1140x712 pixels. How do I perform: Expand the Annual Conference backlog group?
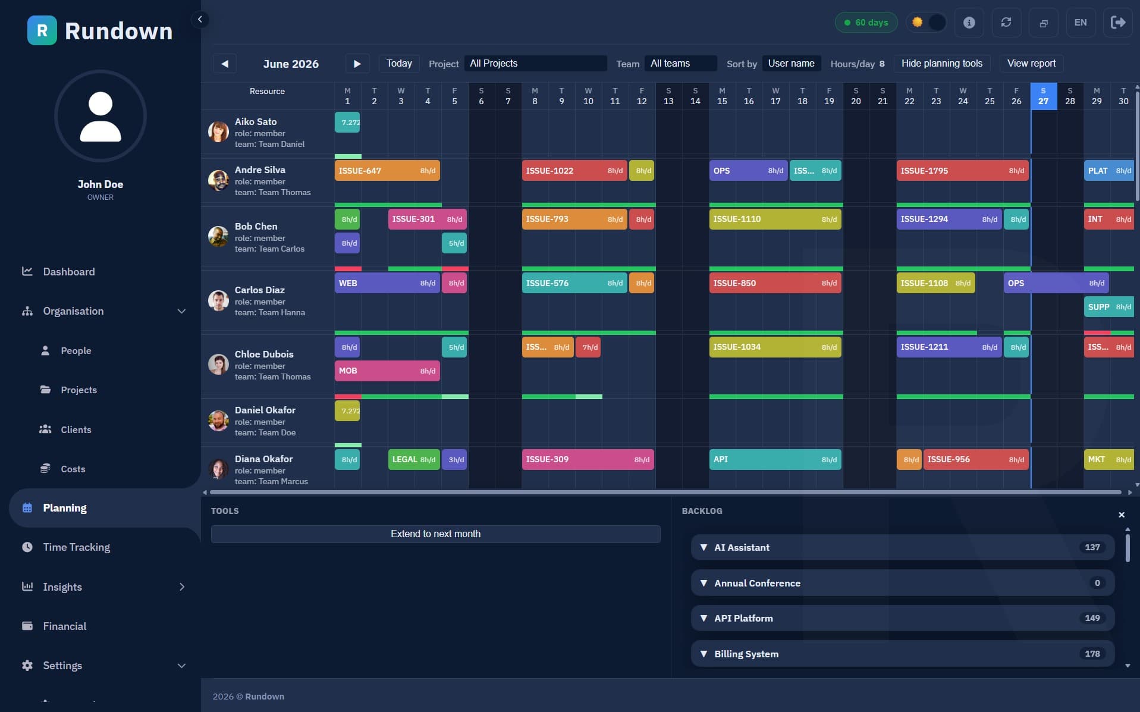[902, 583]
